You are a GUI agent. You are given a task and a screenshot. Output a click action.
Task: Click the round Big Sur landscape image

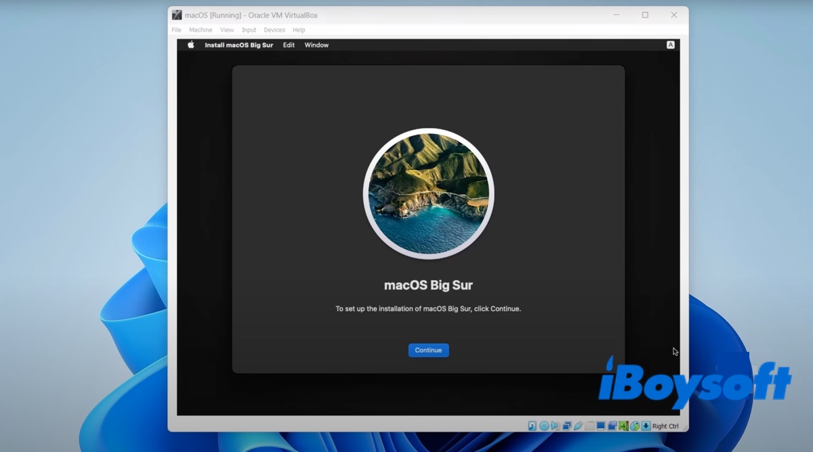(x=428, y=194)
